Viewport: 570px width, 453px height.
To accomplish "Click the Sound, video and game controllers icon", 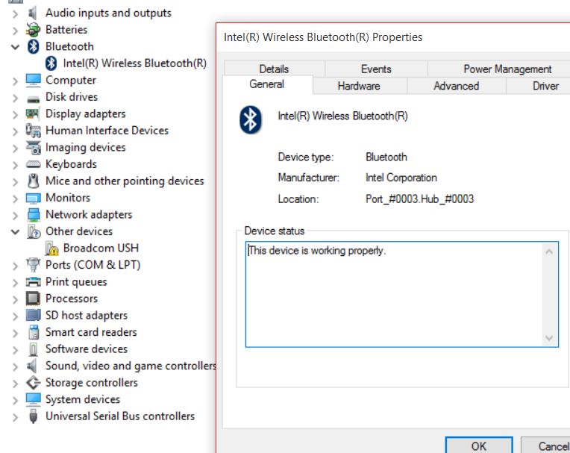I will 32,366.
